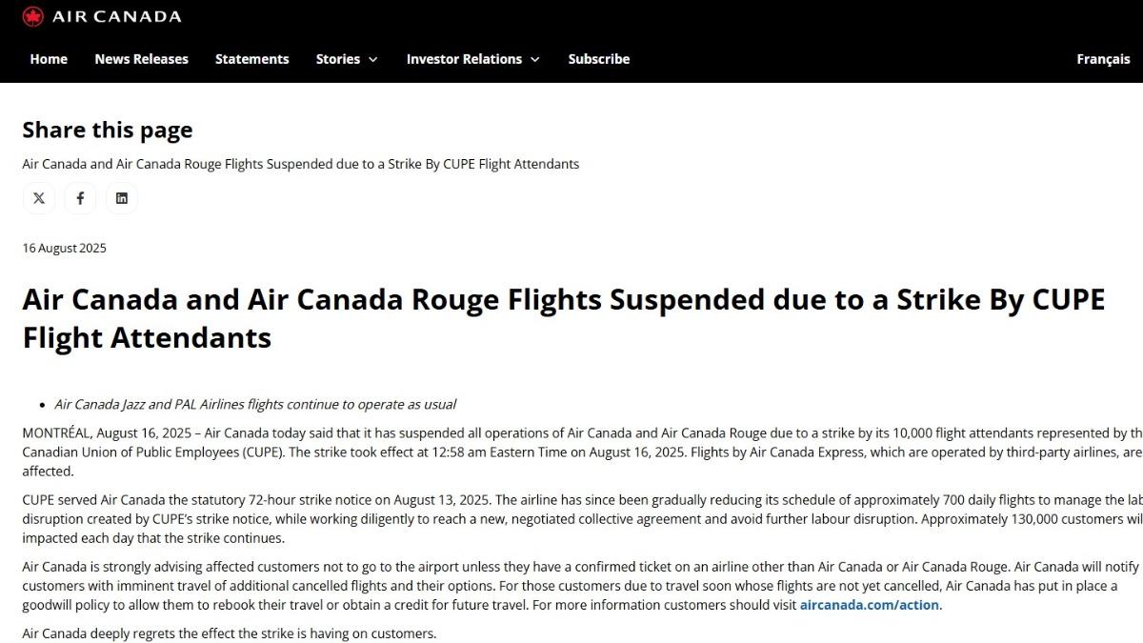Click the italic Jazz and PAL Airlines bullet
This screenshot has height=643, width=1143.
[255, 404]
